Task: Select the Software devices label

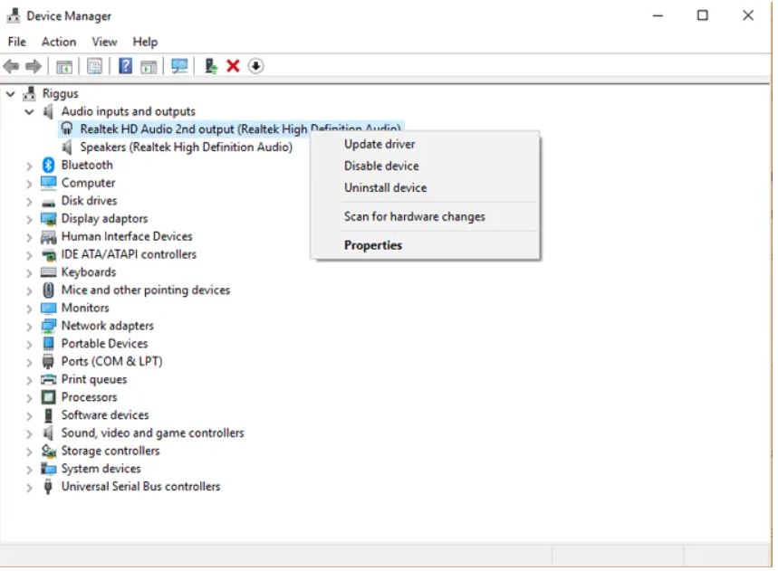Action: (105, 414)
